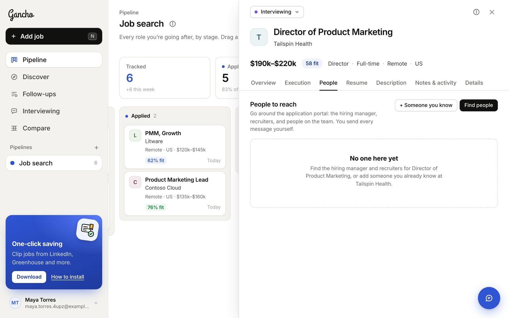Switch to the Details tab
Screen dimensions: 509x318
474,83
